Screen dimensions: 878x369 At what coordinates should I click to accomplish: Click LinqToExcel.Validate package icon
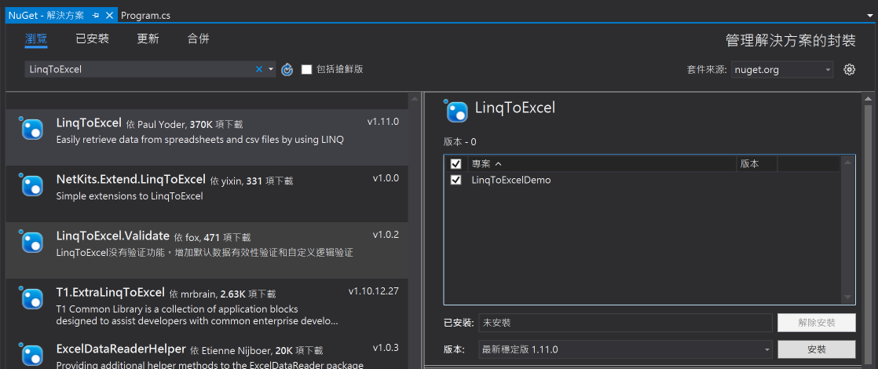click(x=31, y=242)
